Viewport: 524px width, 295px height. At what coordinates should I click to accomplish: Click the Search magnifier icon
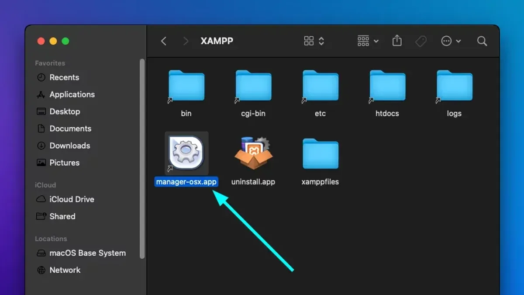[482, 41]
